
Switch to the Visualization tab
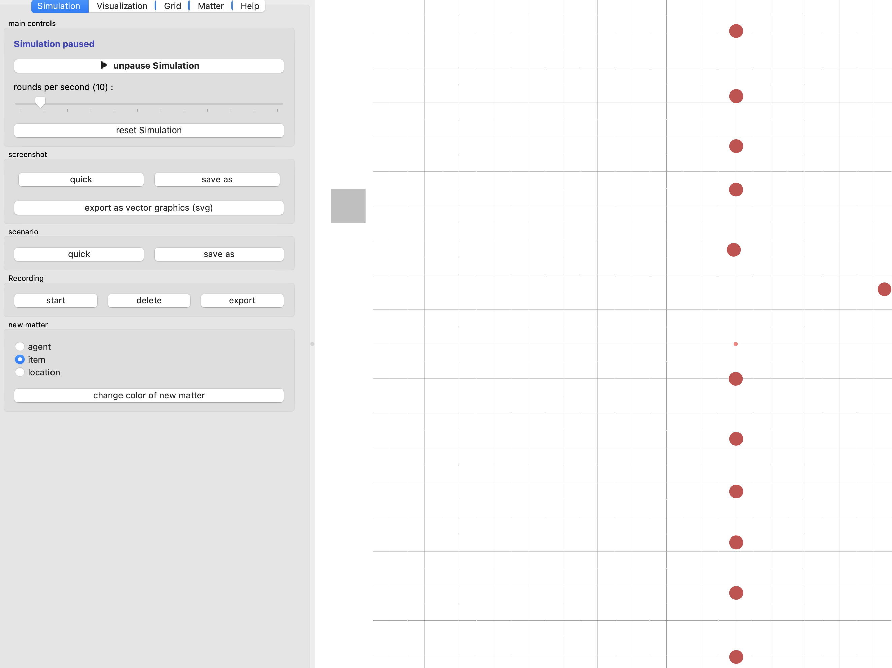coord(122,6)
